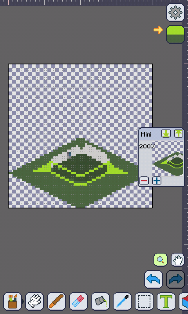The image size is (188, 314).
Task: Select the dark green secondary color swatch
Action: (x=175, y=39)
